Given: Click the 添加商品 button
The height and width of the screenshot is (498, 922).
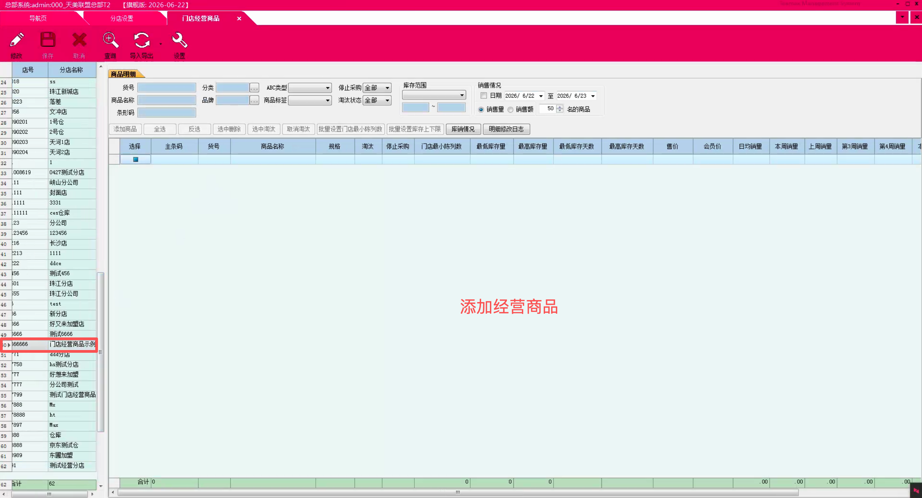Looking at the screenshot, I should tap(125, 129).
